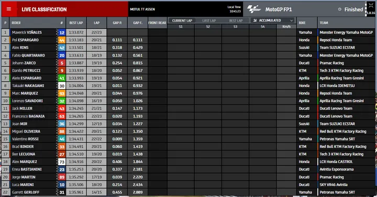The width and height of the screenshot is (377, 197).
Task: Click MOTUL TT ASSEN event title
Action: [142, 9]
